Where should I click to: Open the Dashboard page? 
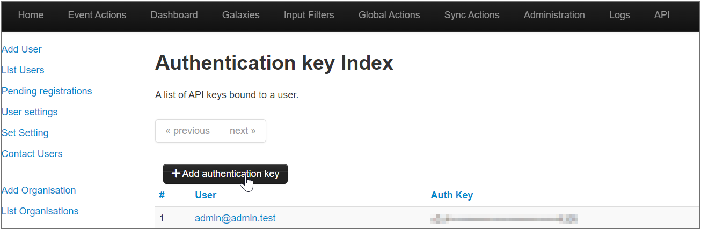coord(174,15)
